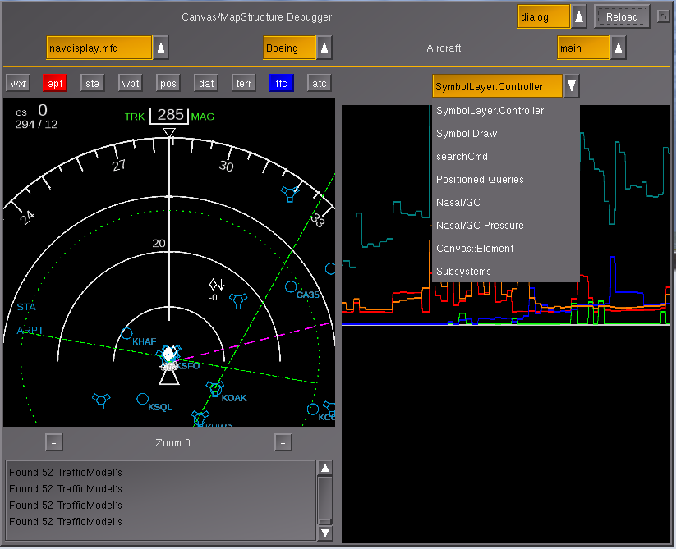Click the track pointer triangle under 285
This screenshot has width=676, height=549.
(x=169, y=132)
